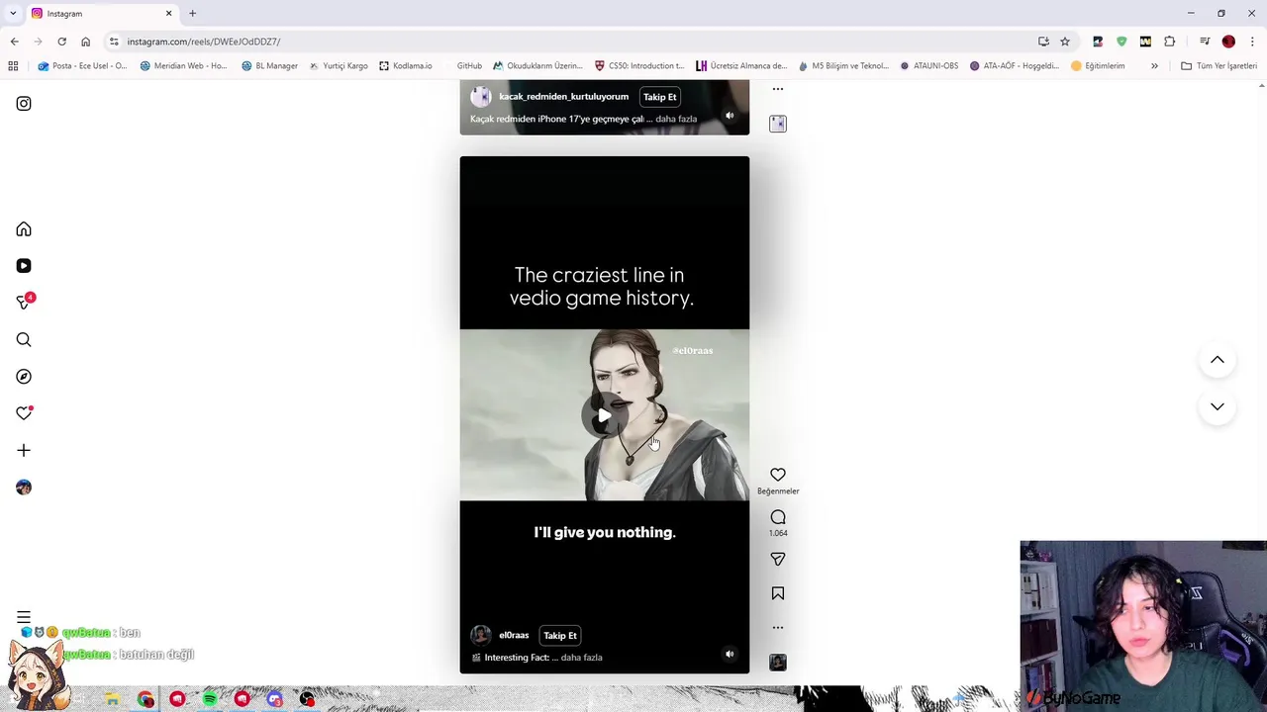Open the Eğitimlerim bookmark
Screen dimensions: 1267x712
coord(1098,66)
